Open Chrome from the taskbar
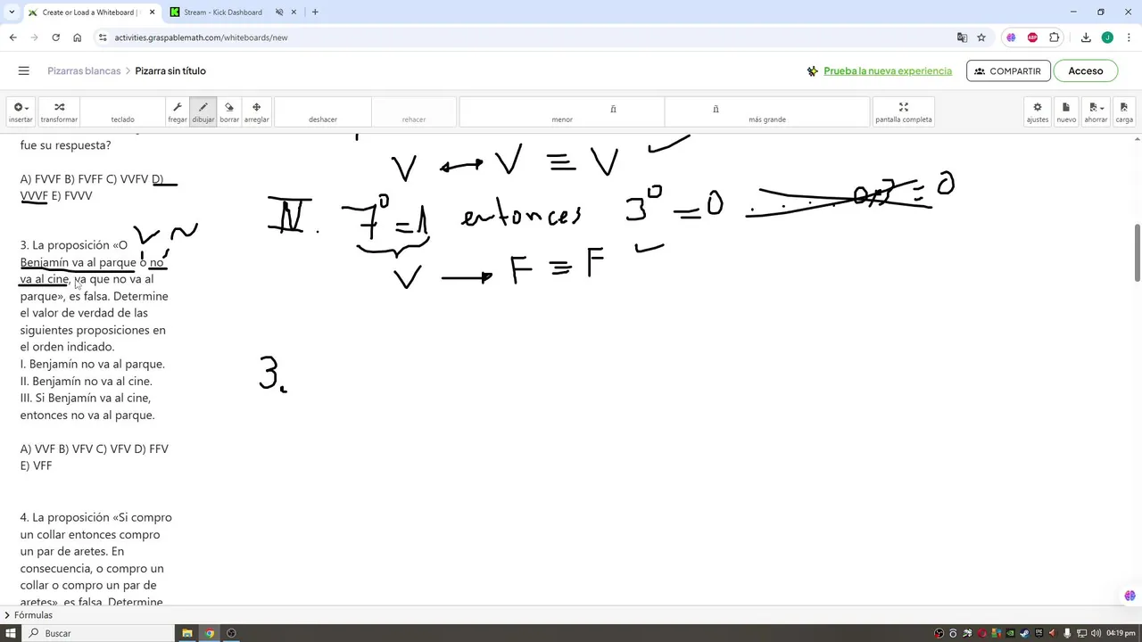Screen dimensions: 1142x642 [x=210, y=633]
